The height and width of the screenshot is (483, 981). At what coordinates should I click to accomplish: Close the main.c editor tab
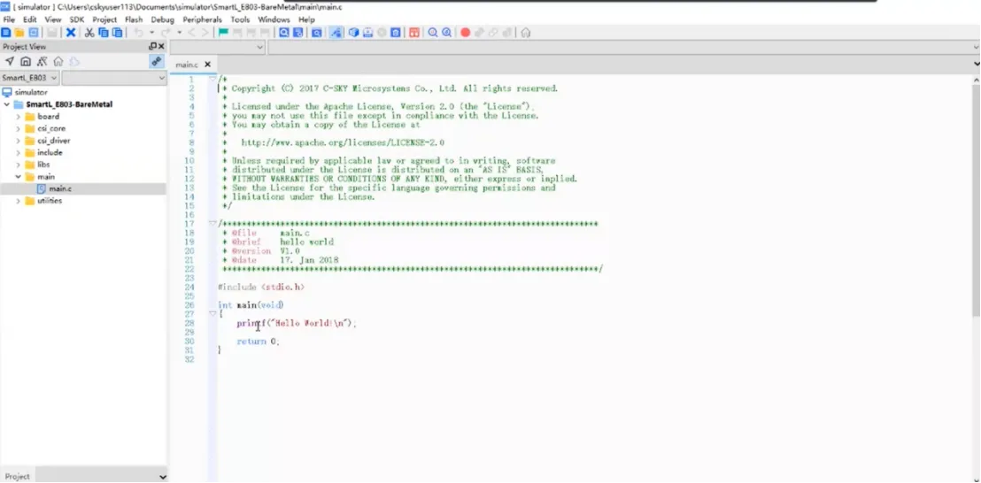tap(208, 65)
